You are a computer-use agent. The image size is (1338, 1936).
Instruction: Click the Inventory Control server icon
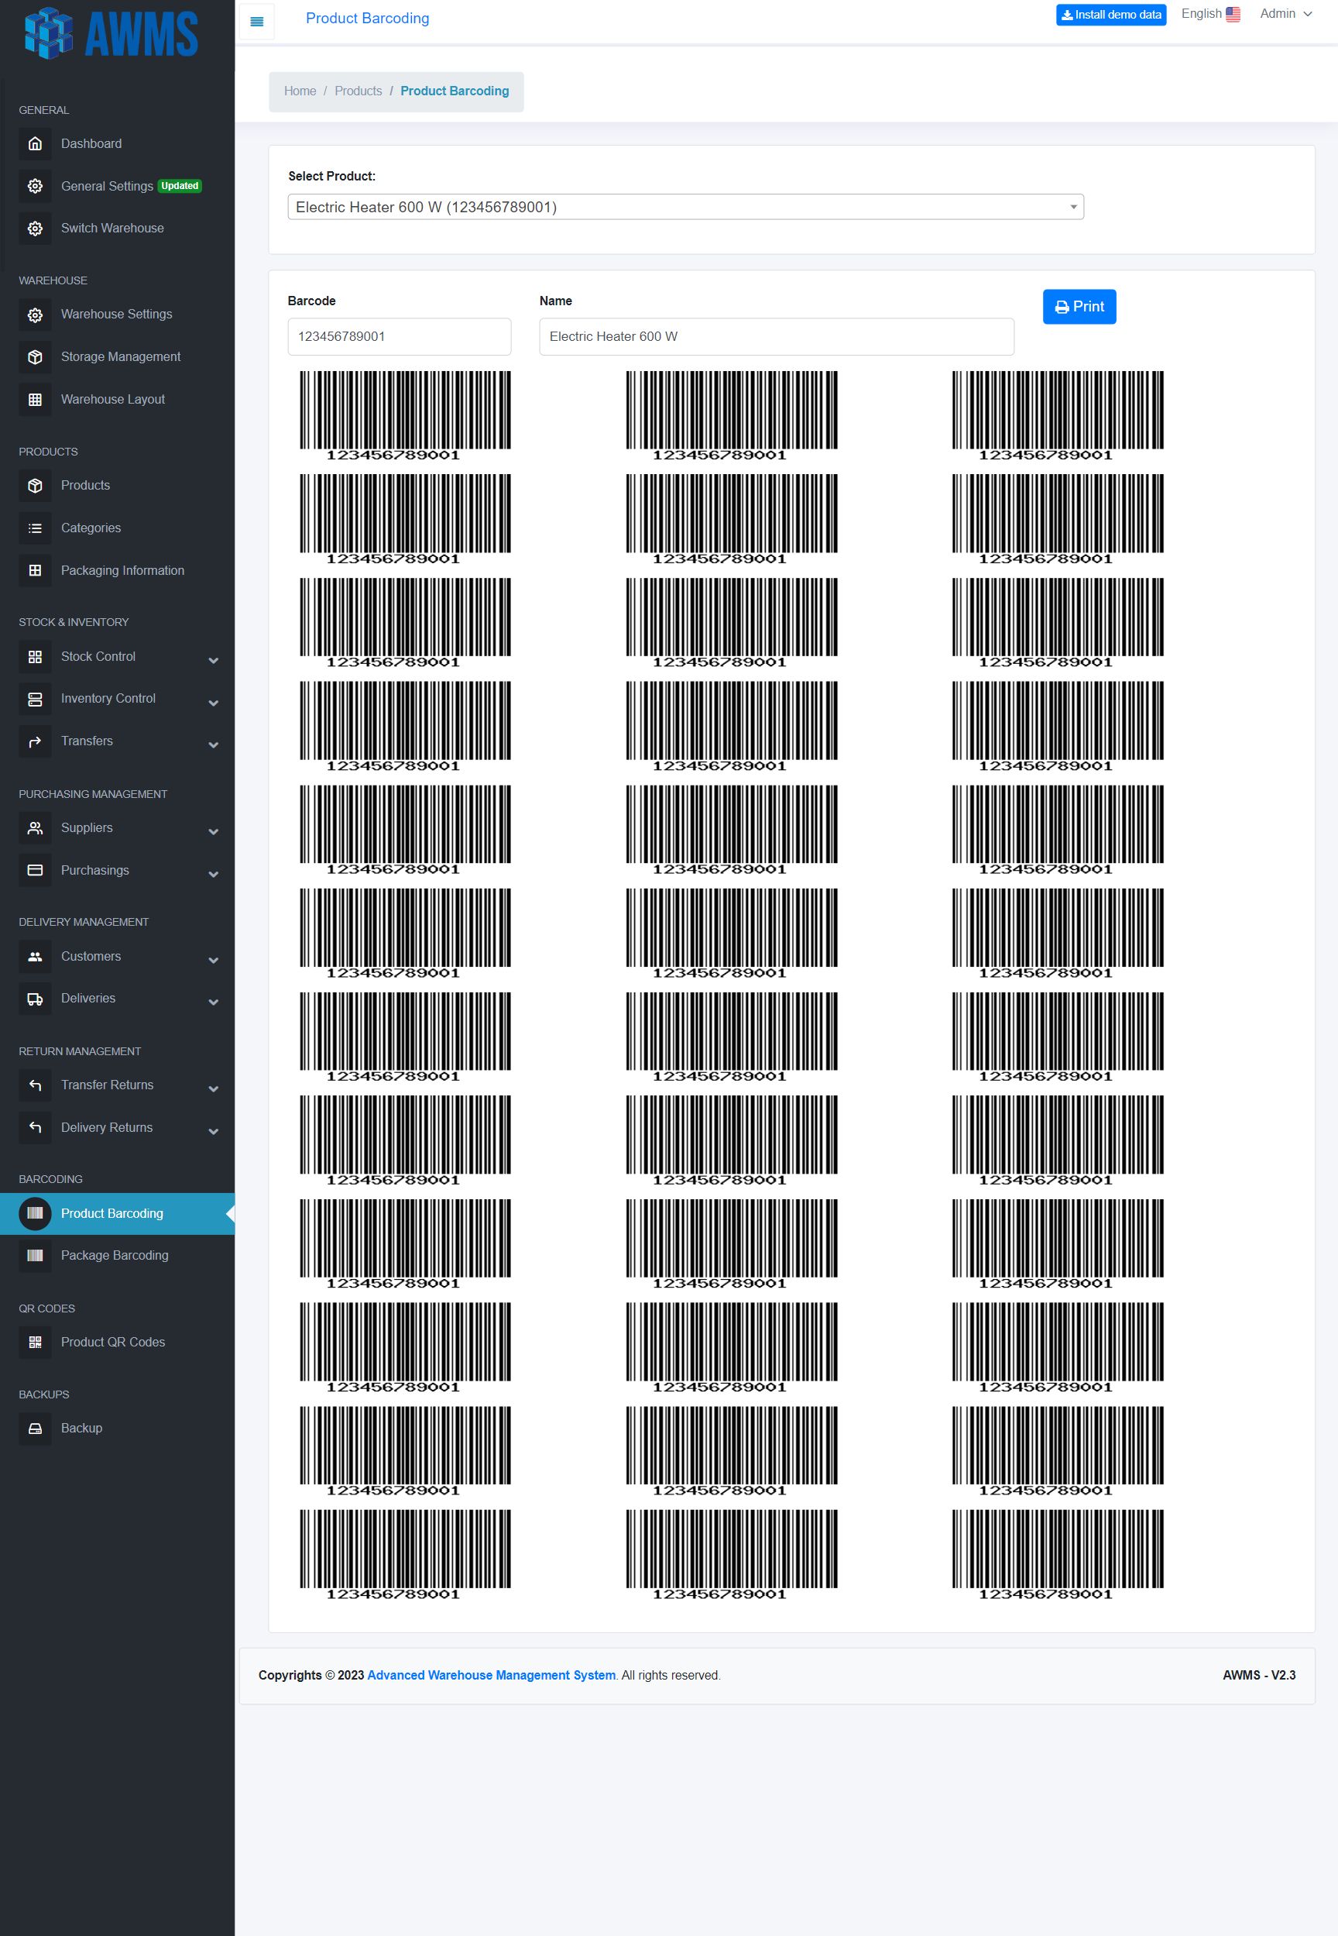(x=35, y=699)
